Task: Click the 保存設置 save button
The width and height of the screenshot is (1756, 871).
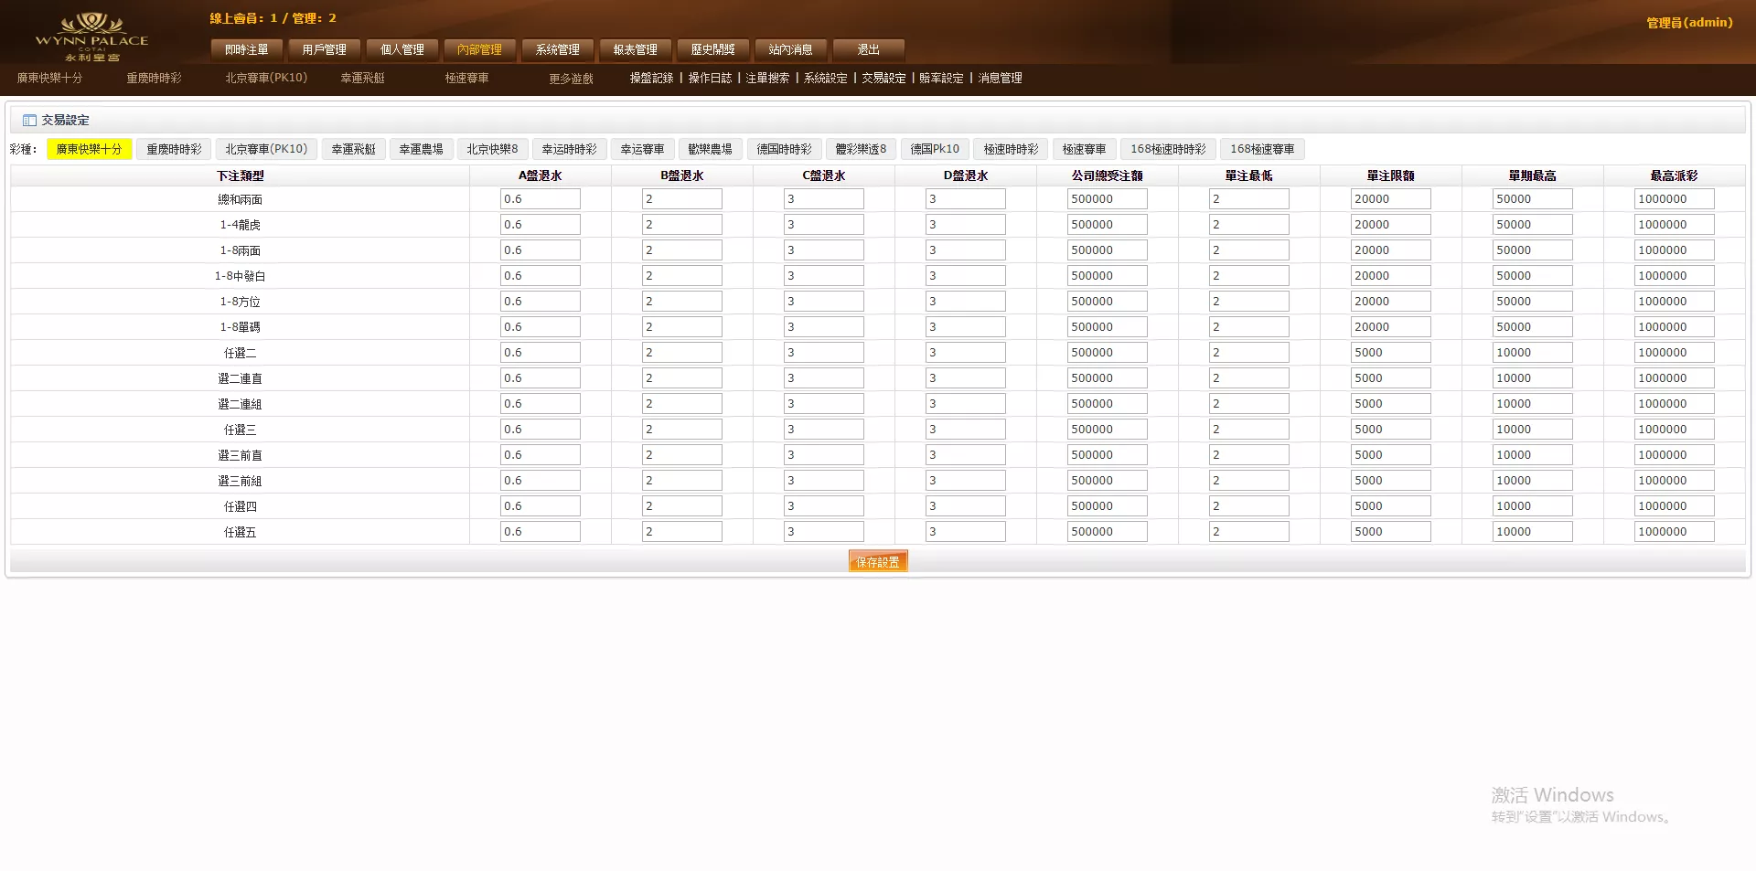Action: (877, 560)
